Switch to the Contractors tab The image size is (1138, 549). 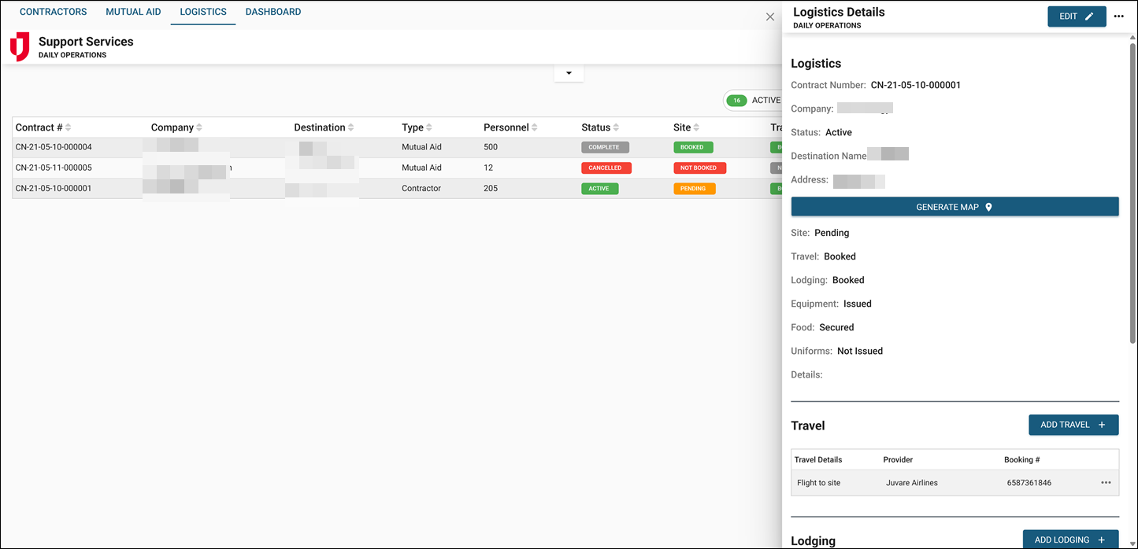click(x=53, y=12)
